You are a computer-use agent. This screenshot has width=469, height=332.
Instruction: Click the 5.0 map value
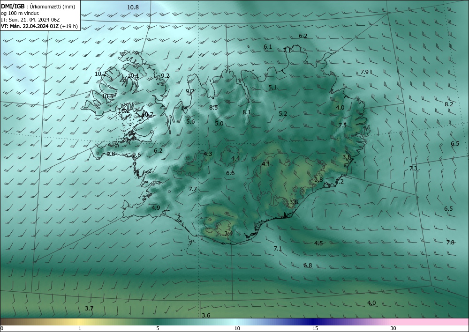click(219, 123)
